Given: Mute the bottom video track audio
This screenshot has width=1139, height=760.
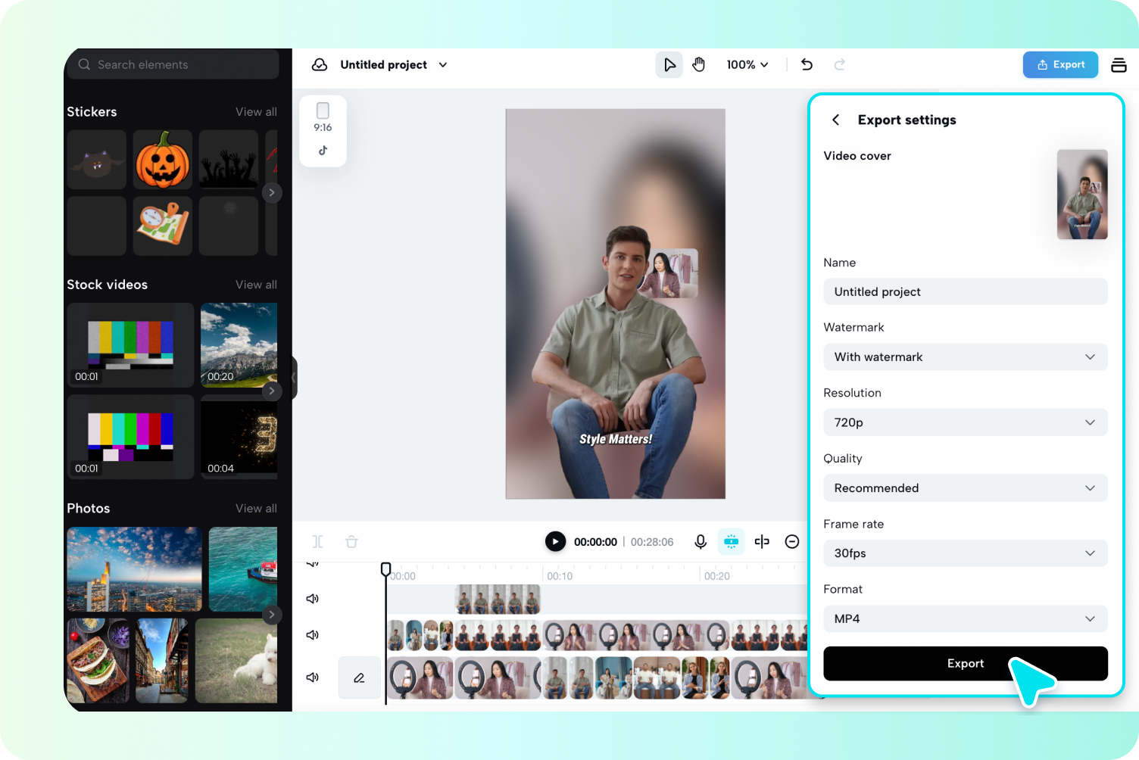Looking at the screenshot, I should coord(312,677).
